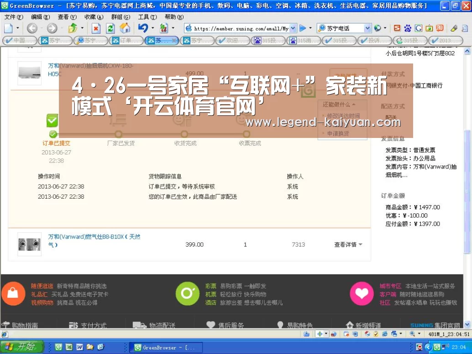Launch Excel from the quick launch bar
Screen dimensions: 472x354
click(x=69, y=347)
